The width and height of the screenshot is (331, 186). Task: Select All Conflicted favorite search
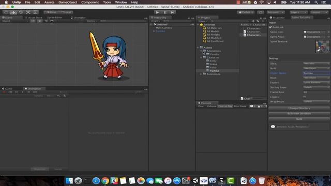pyautogui.click(x=215, y=41)
